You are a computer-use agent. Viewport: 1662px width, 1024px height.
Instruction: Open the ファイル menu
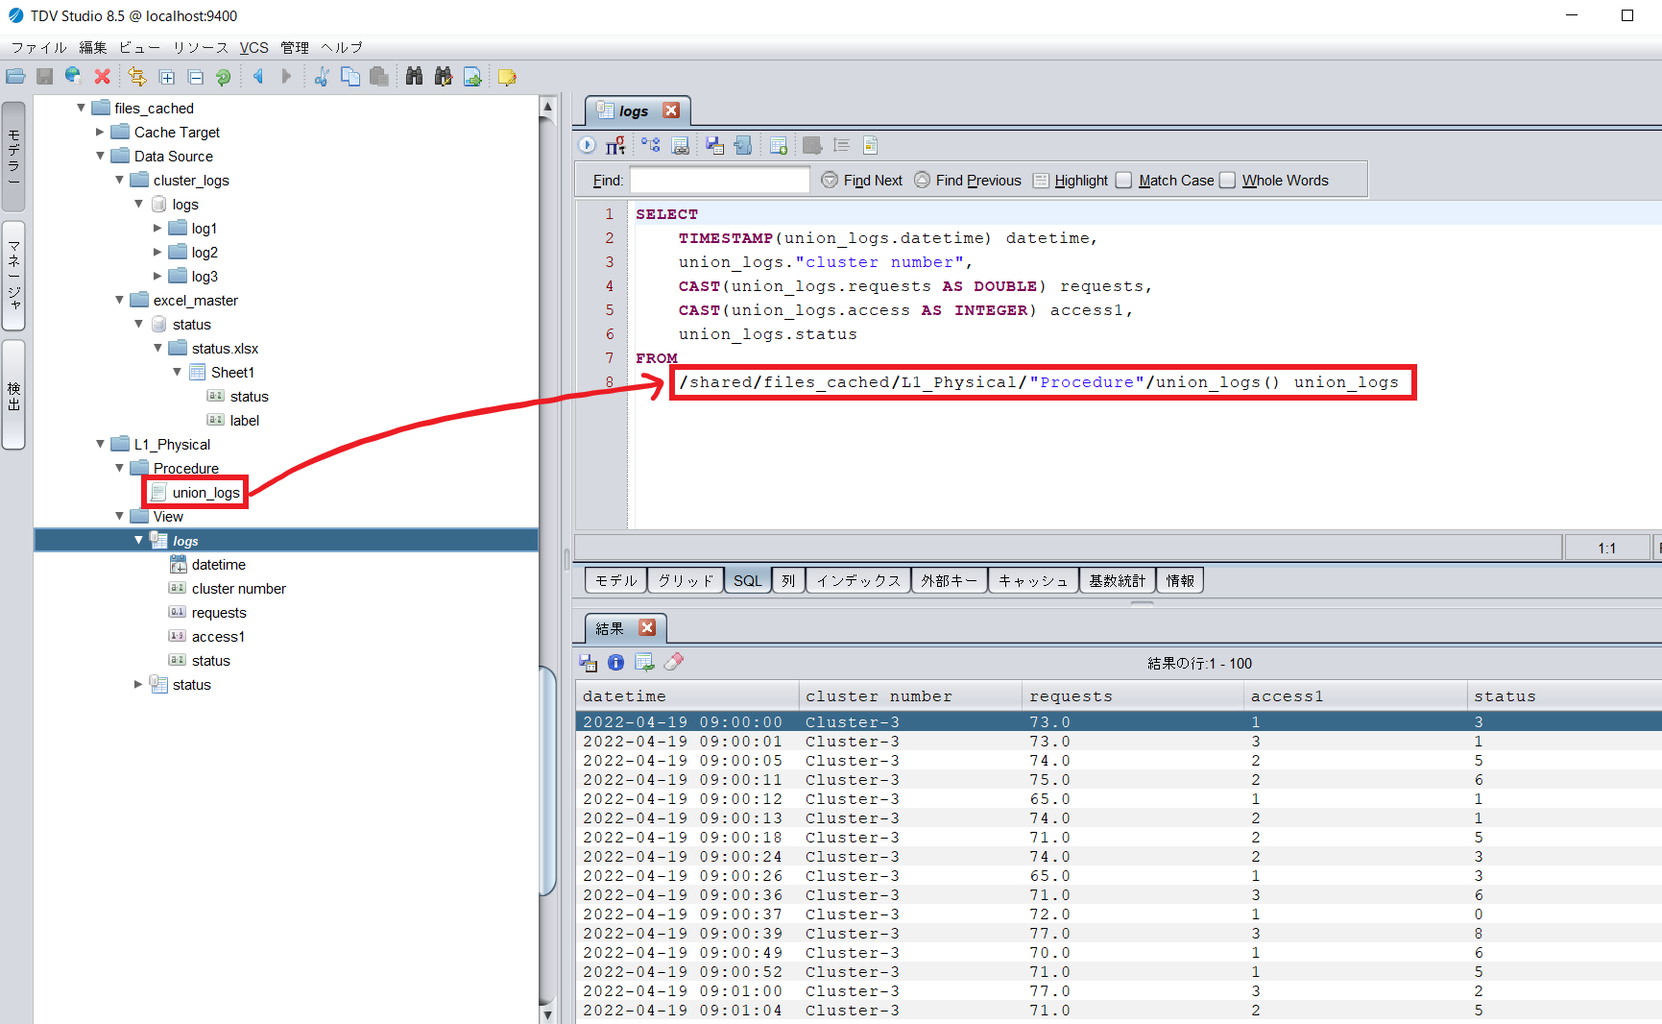point(39,47)
